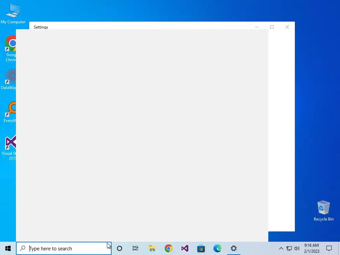Launch File Explorer from the taskbar

152,248
